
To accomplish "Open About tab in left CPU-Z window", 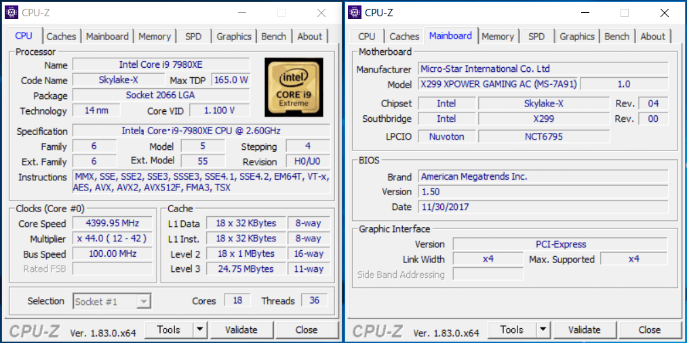I will (310, 37).
